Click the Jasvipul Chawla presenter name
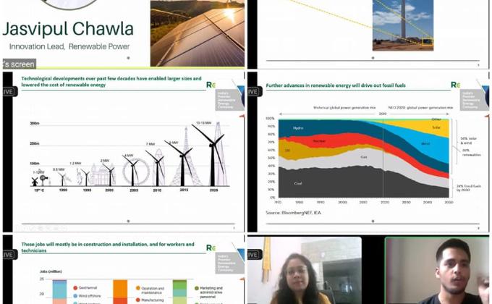492x304 pixels. pos(69,30)
